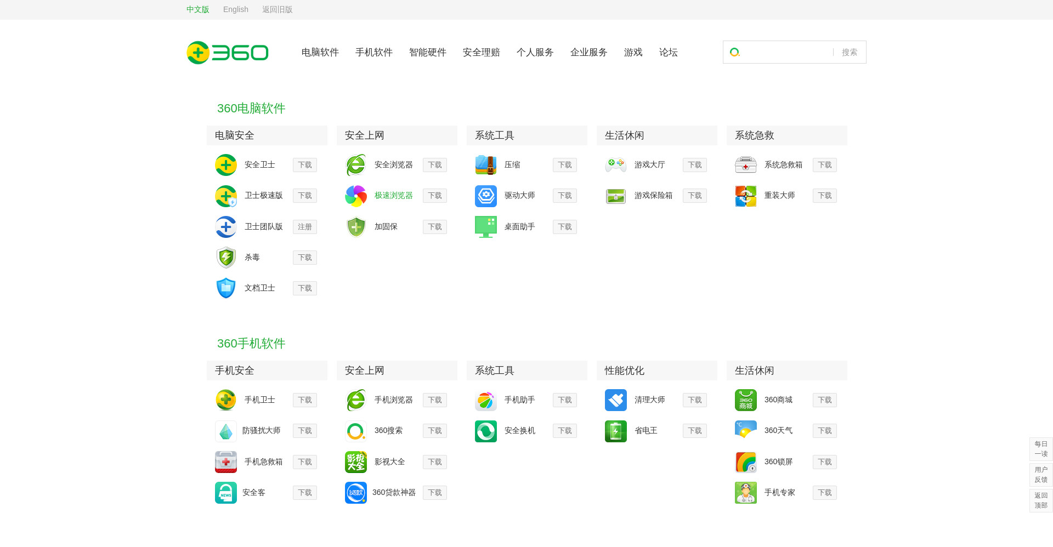This screenshot has width=1053, height=547.
Task: Click the 360 logo in header
Action: (228, 53)
